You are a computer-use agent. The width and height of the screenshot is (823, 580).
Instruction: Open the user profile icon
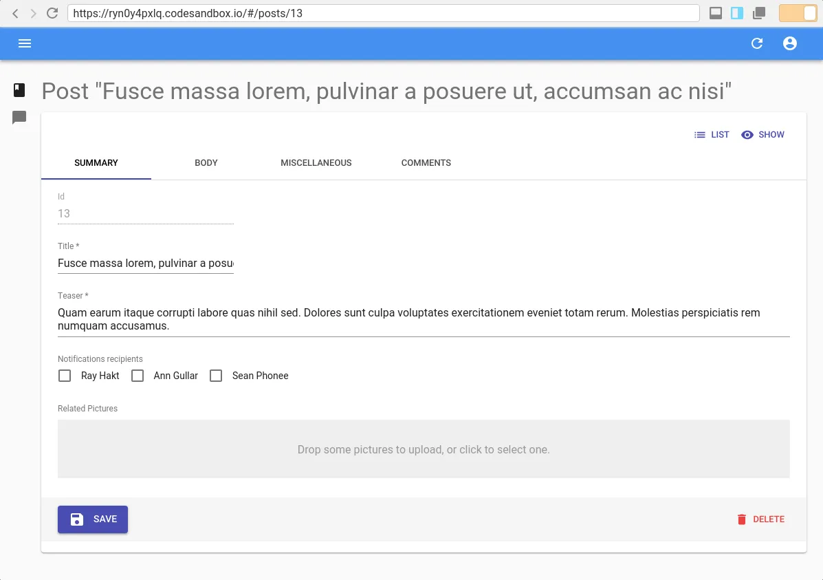[x=789, y=43]
